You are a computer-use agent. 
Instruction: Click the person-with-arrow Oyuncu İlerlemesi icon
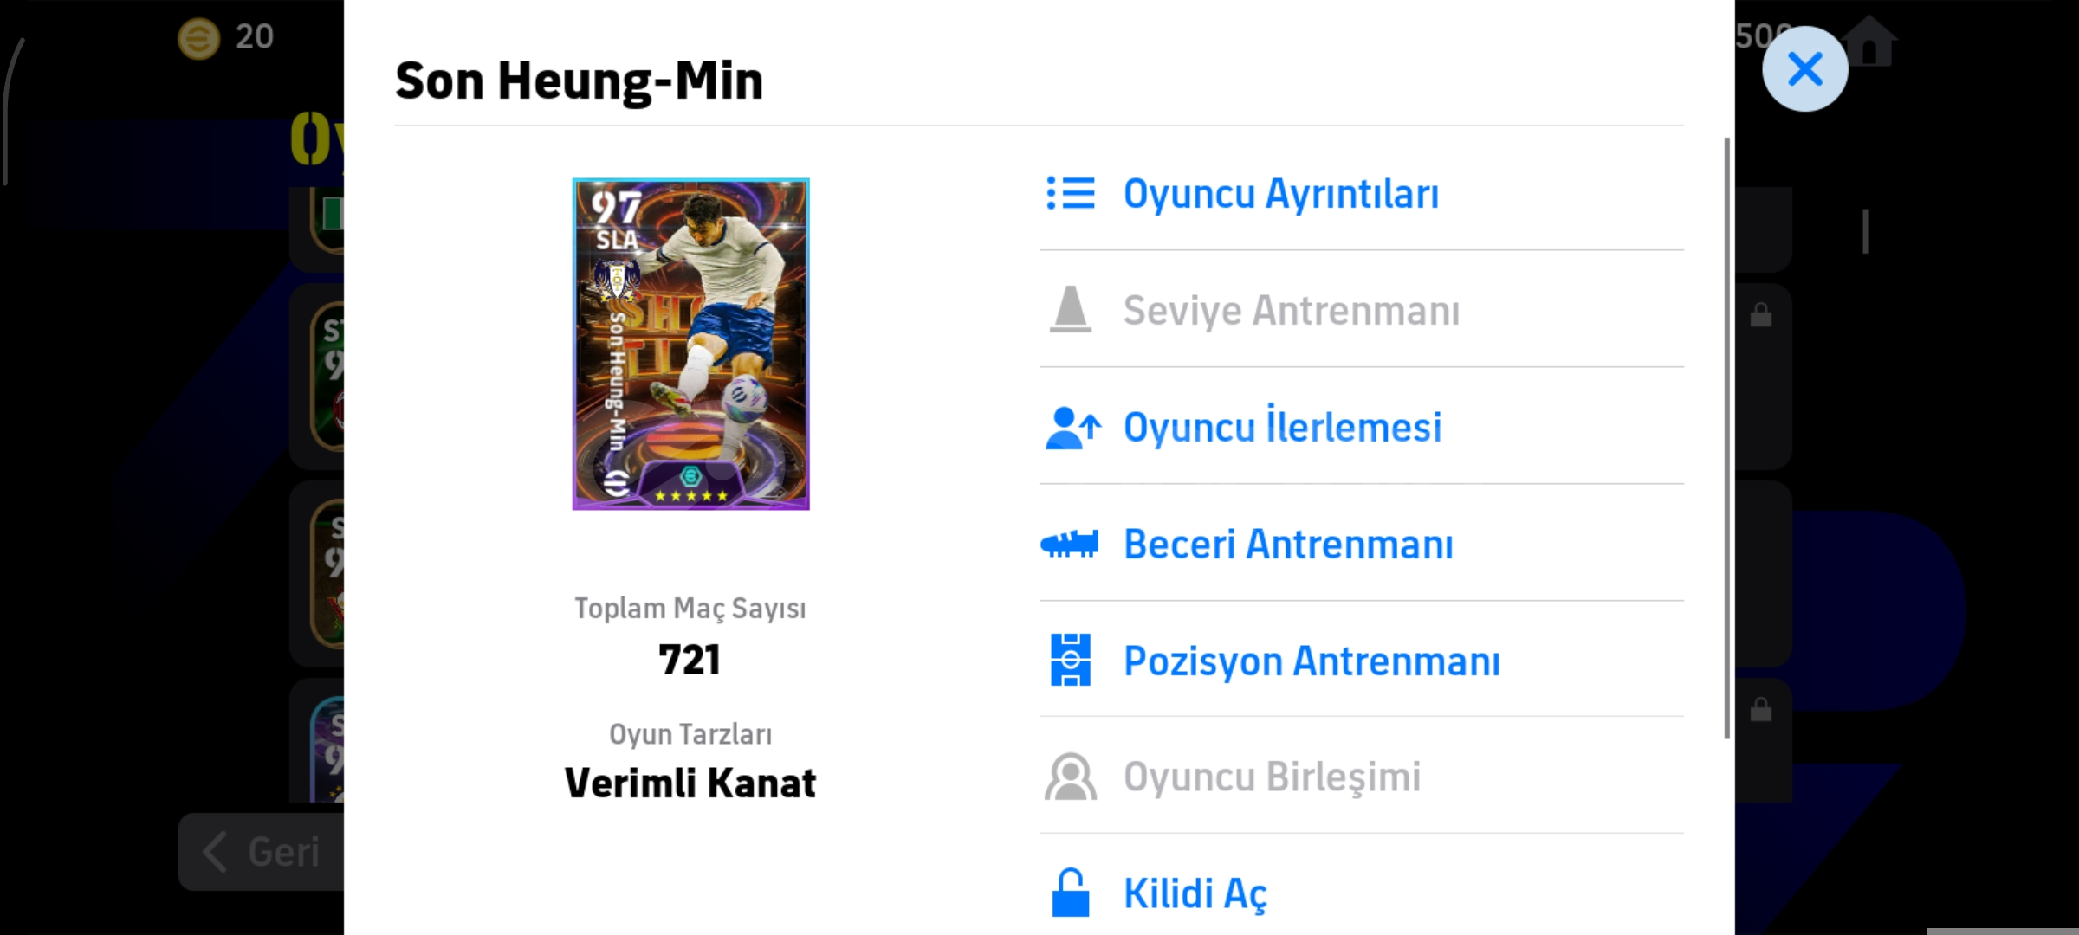1072,428
